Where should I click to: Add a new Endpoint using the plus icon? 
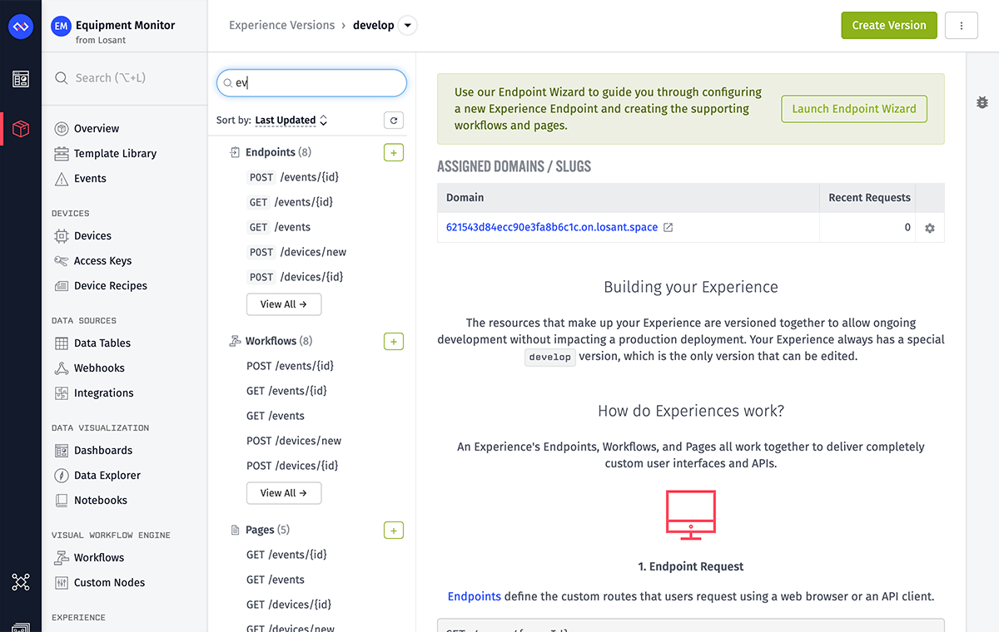pyautogui.click(x=393, y=152)
